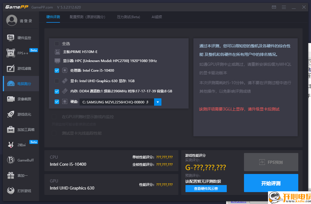Viewport: 311px width, 204px height.
Task: Uncheck the 硬盘 disk checkbox
Action: tap(57, 102)
